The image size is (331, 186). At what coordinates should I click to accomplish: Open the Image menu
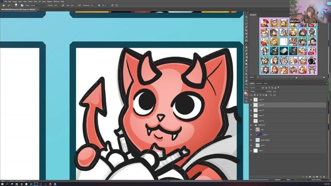point(14,2)
